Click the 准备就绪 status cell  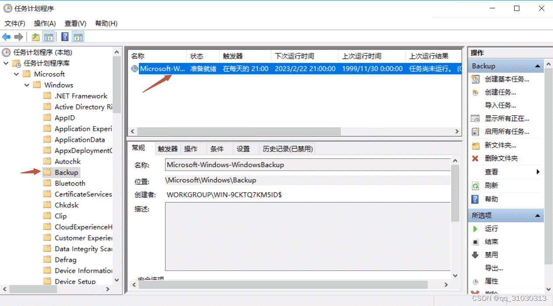coord(203,69)
